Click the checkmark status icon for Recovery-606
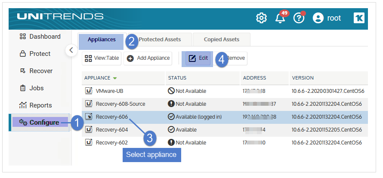The image size is (383, 178). (x=171, y=117)
